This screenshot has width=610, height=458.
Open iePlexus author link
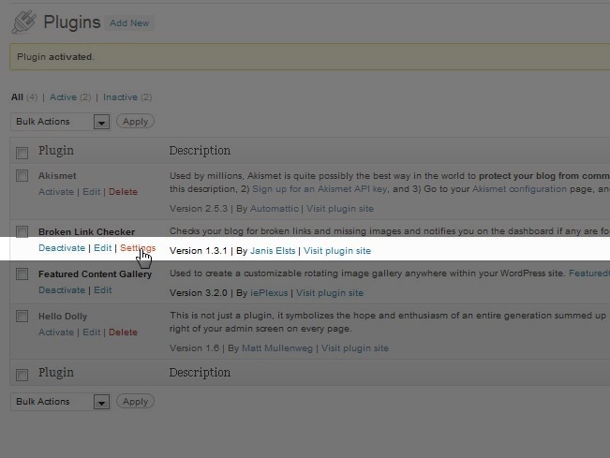[x=269, y=293]
